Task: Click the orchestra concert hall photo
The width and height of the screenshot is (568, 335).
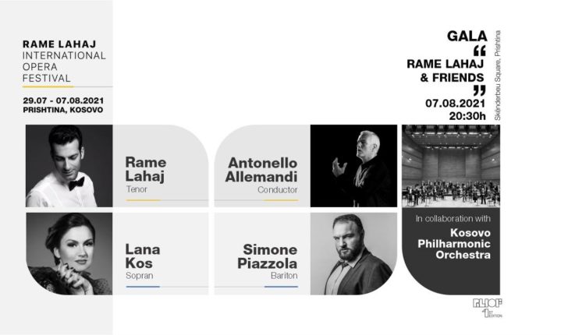Action: [x=451, y=166]
